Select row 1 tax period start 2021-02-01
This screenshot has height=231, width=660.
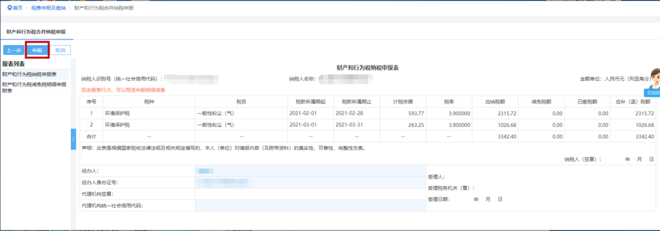[303, 113]
